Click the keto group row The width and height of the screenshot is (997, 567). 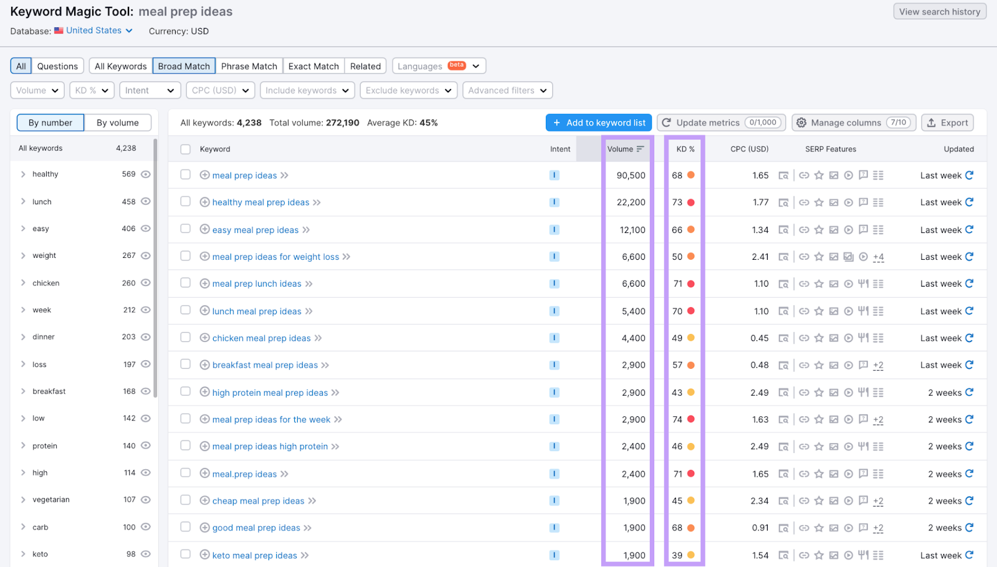point(82,554)
